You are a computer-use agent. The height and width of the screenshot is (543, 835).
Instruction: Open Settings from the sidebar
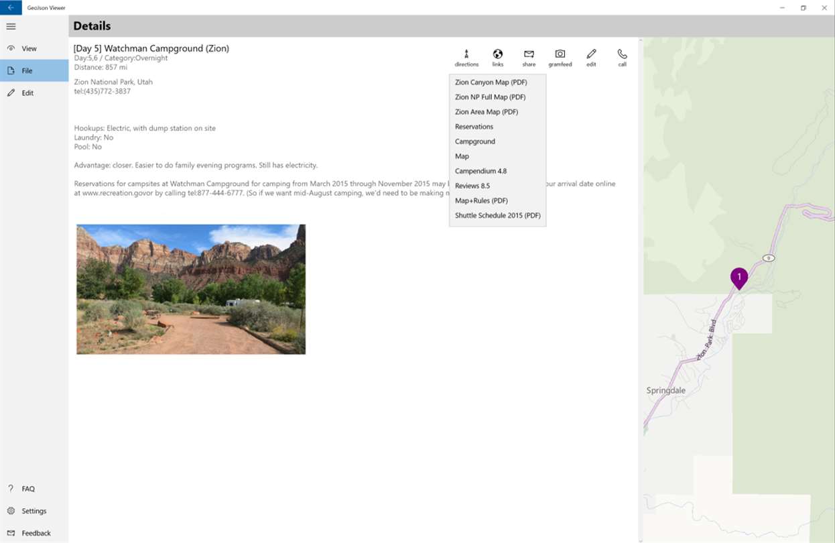34,511
